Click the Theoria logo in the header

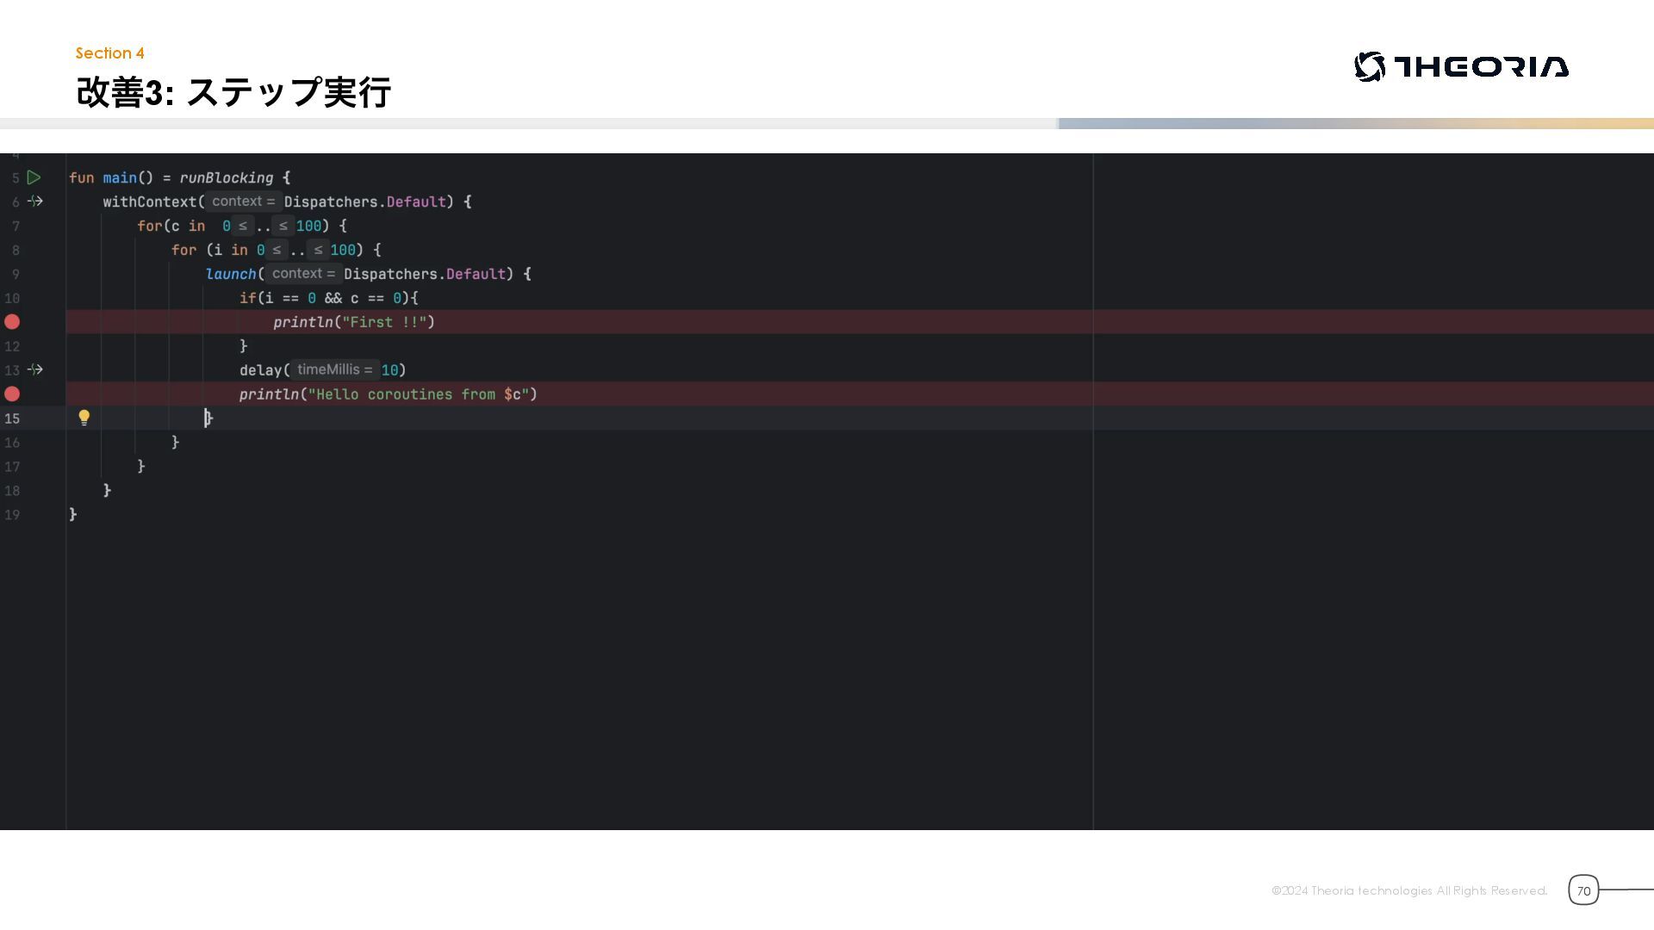[x=1461, y=66]
